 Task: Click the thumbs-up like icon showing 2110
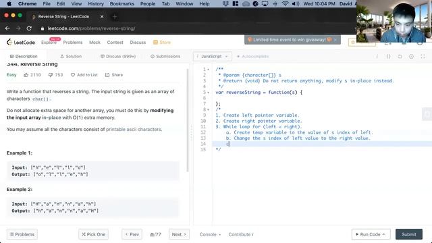pos(26,75)
